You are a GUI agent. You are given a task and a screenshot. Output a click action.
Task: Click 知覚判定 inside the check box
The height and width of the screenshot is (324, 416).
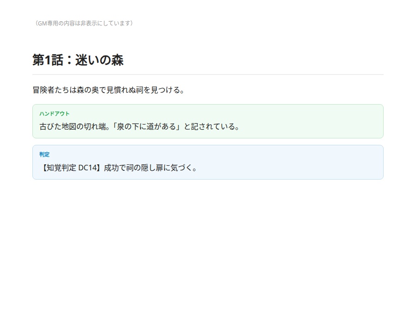(61, 168)
